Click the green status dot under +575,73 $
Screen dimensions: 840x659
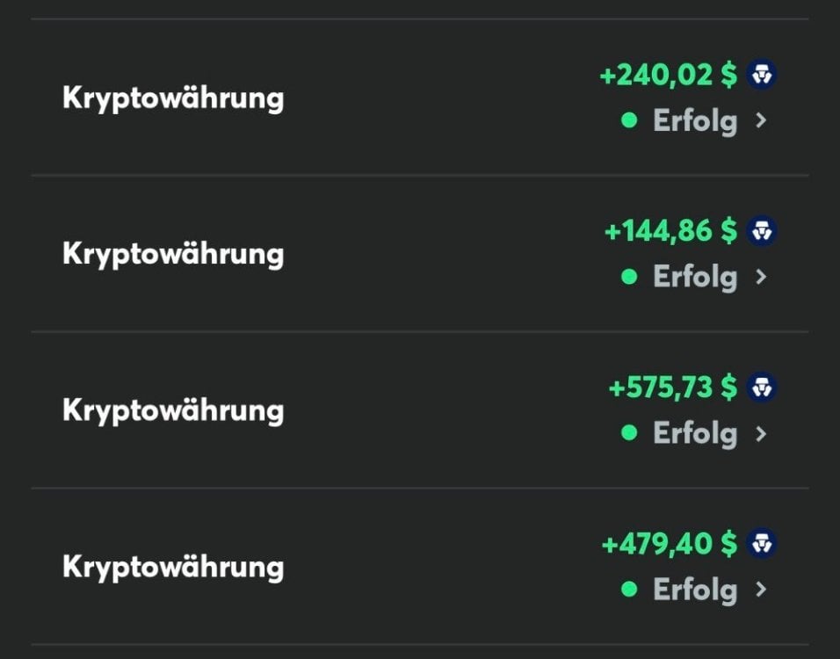point(629,433)
